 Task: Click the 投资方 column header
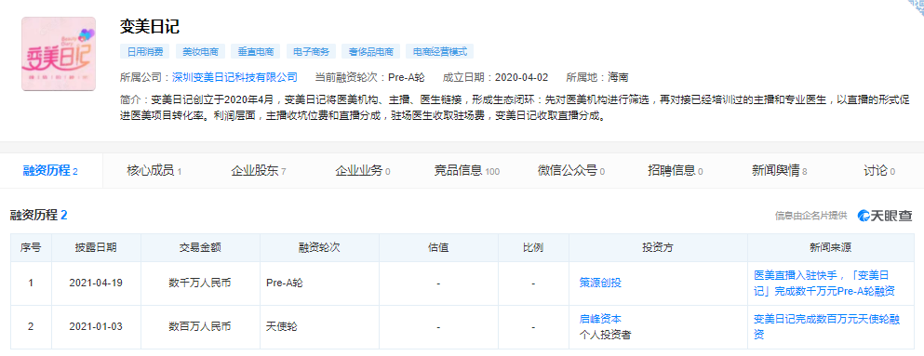(658, 248)
